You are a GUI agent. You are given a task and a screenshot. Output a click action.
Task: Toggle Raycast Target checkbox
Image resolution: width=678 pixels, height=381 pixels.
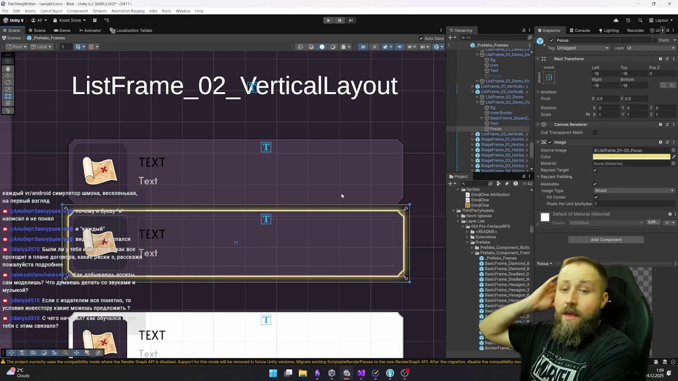[x=595, y=170]
